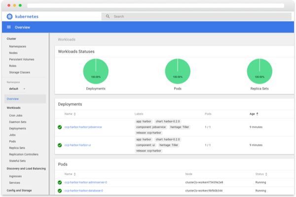
Task: Click jobservice deployment green status icon
Action: [60, 127]
